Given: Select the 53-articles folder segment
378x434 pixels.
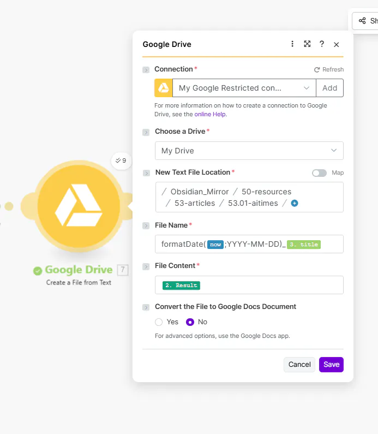Looking at the screenshot, I should 195,203.
